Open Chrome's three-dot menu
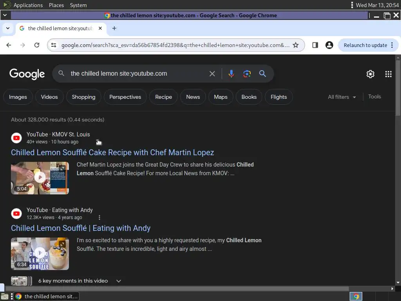This screenshot has width=401, height=301. pos(392,45)
